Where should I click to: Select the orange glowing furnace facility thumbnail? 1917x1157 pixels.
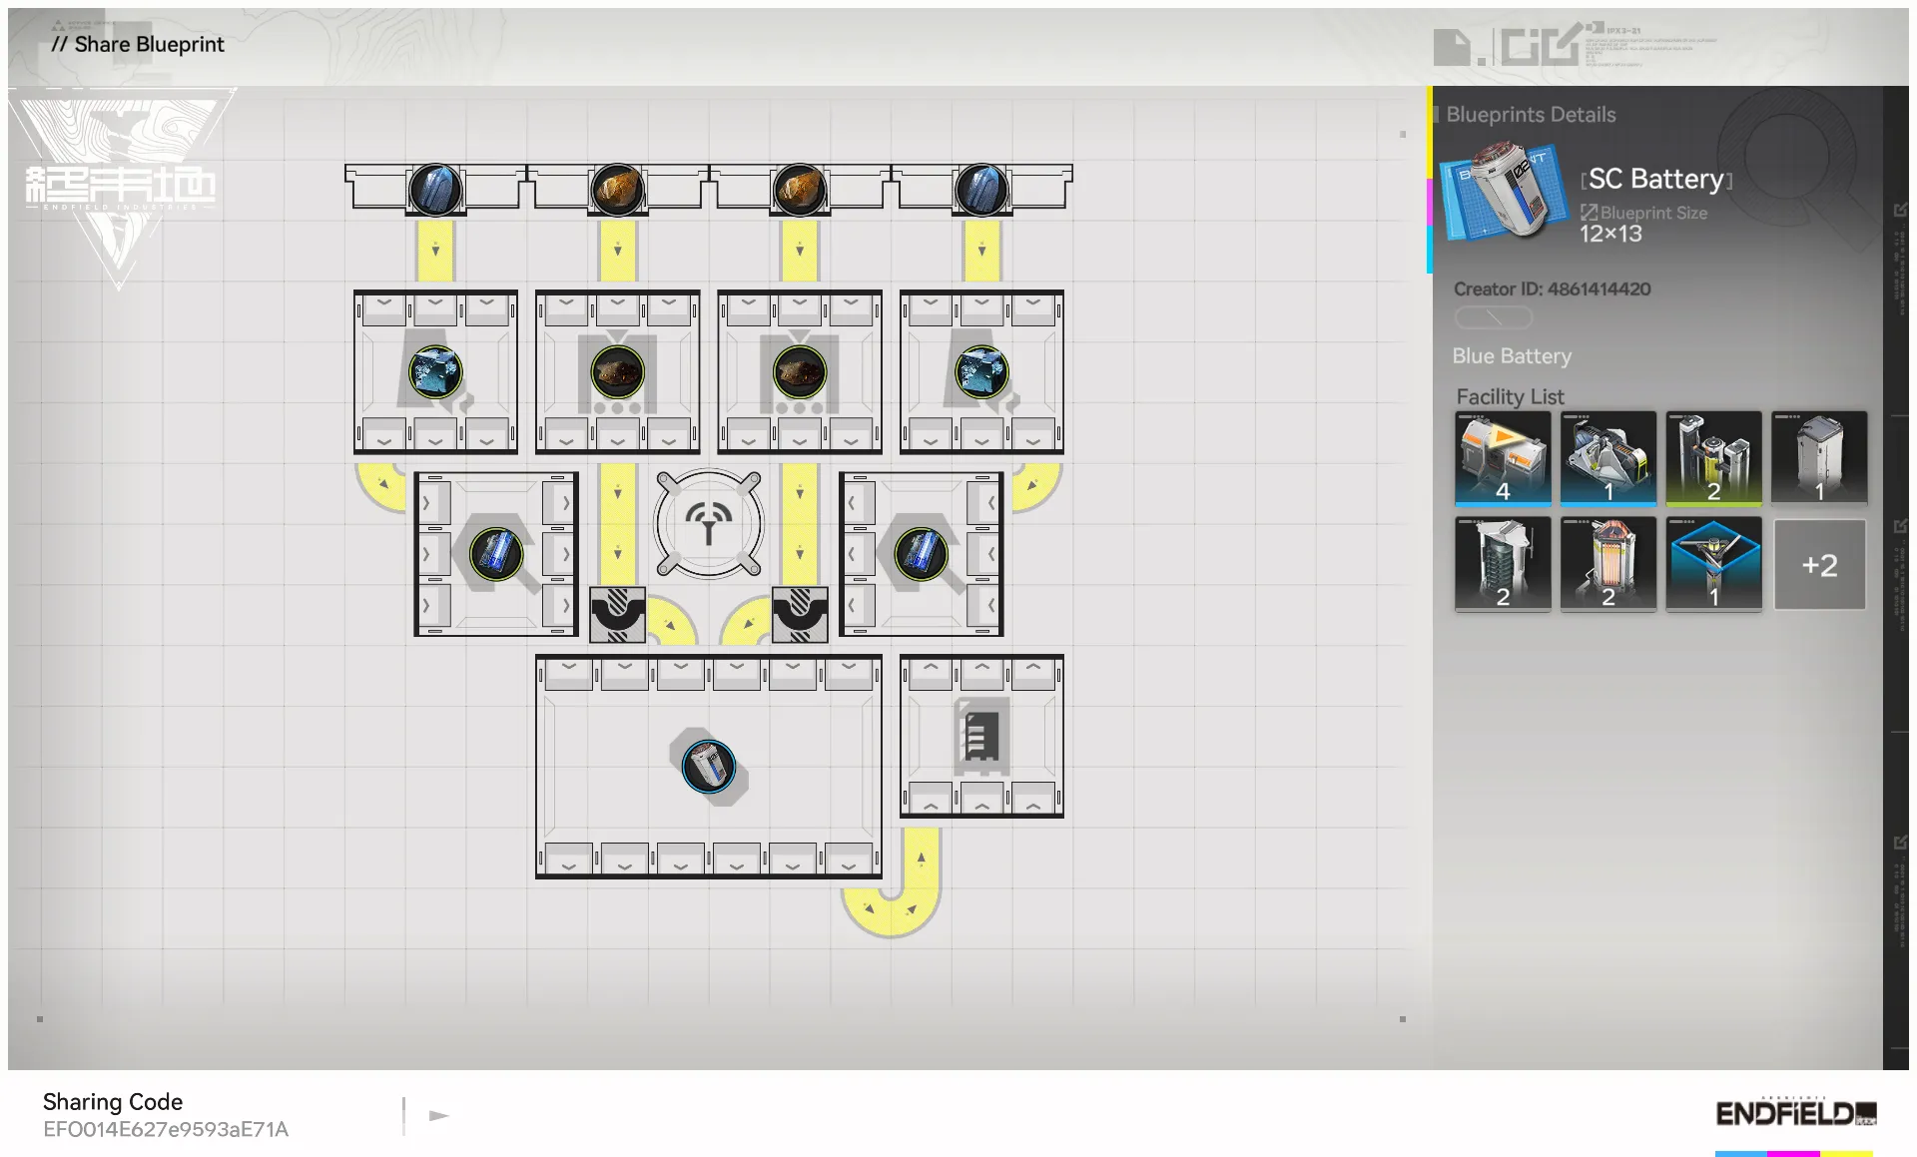pyautogui.click(x=1607, y=563)
